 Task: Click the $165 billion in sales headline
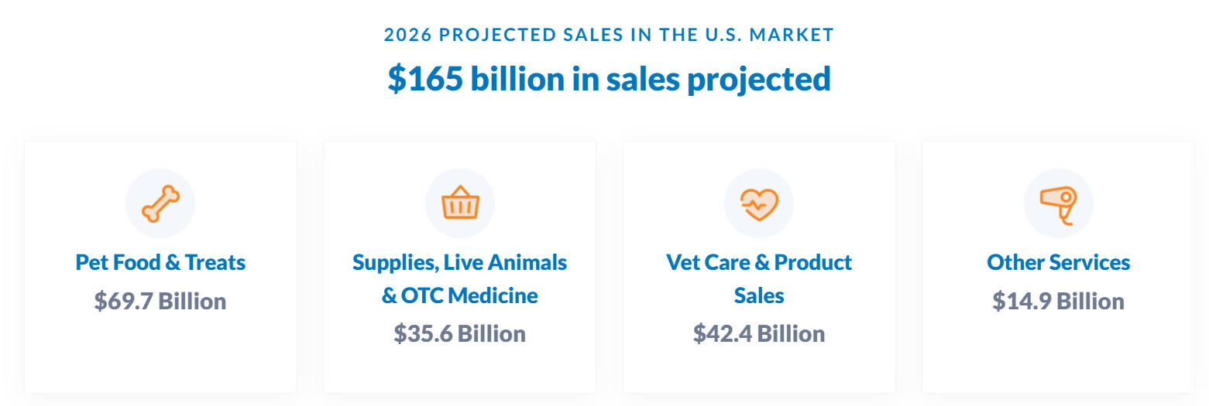coord(609,79)
